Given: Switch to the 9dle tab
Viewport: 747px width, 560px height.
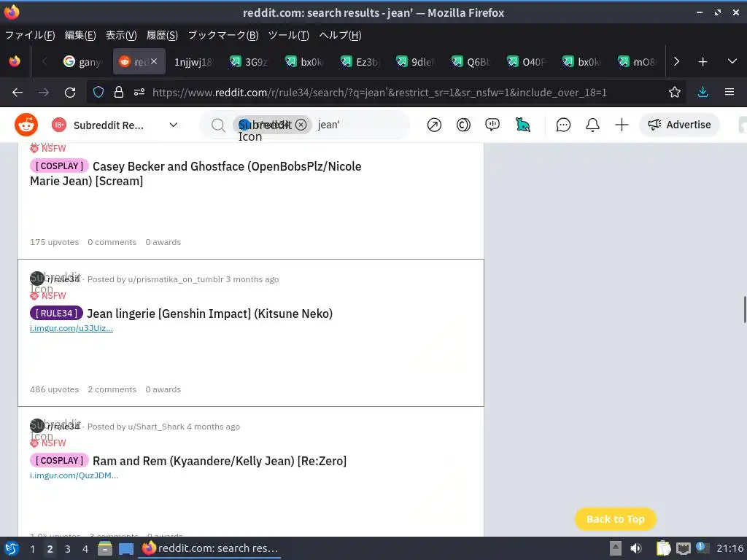Looking at the screenshot, I should 415,61.
